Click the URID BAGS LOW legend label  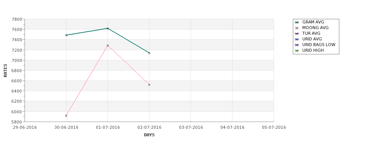pos(319,45)
